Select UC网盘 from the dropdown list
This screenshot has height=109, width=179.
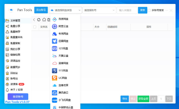pos(65,78)
